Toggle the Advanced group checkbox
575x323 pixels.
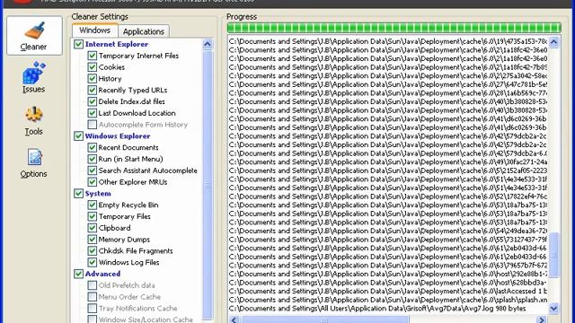pos(78,274)
